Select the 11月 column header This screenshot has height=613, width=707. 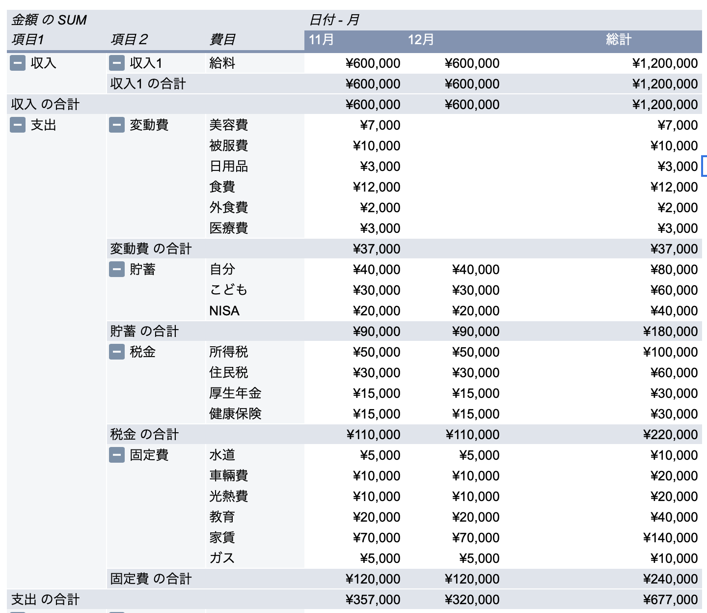pos(322,40)
